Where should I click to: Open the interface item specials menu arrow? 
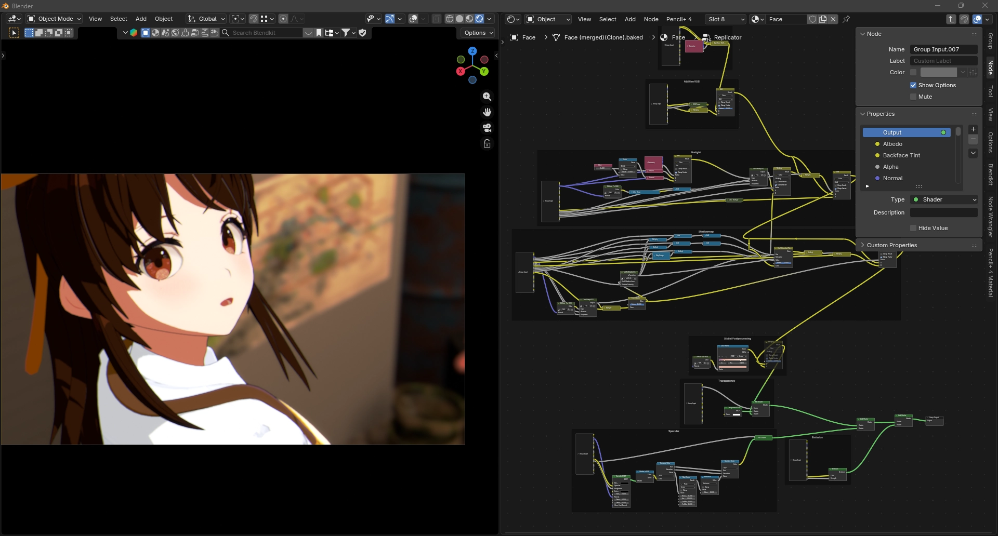click(x=973, y=153)
